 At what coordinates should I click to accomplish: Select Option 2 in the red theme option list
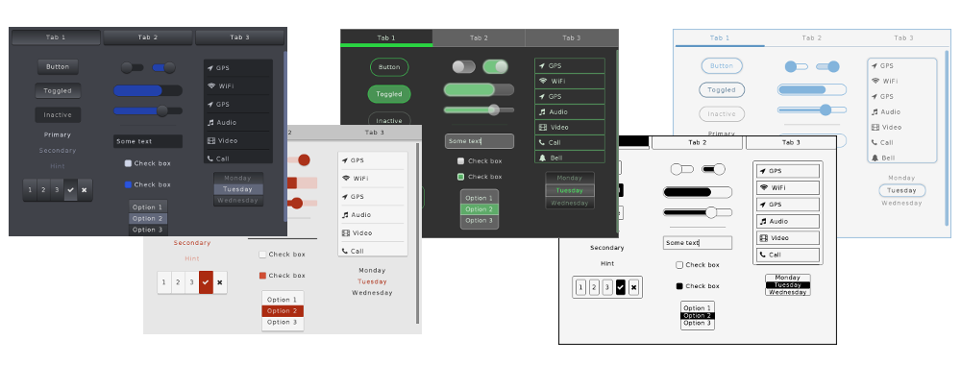(283, 310)
